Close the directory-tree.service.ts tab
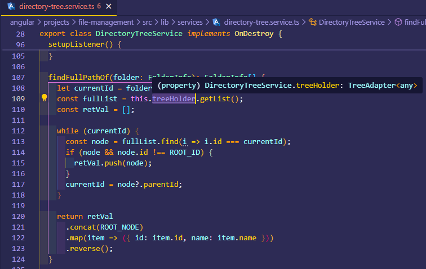 (x=109, y=7)
